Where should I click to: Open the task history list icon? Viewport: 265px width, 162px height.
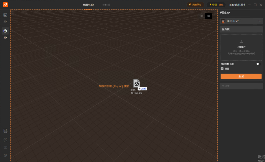(x=5, y=131)
